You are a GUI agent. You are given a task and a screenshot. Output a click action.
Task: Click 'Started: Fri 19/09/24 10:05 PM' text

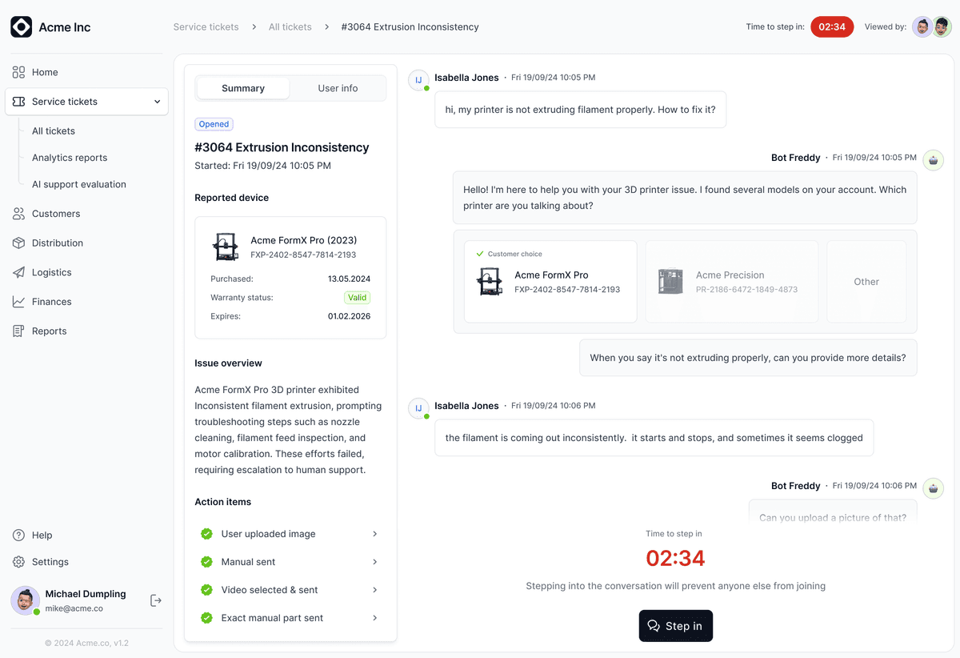[263, 166]
